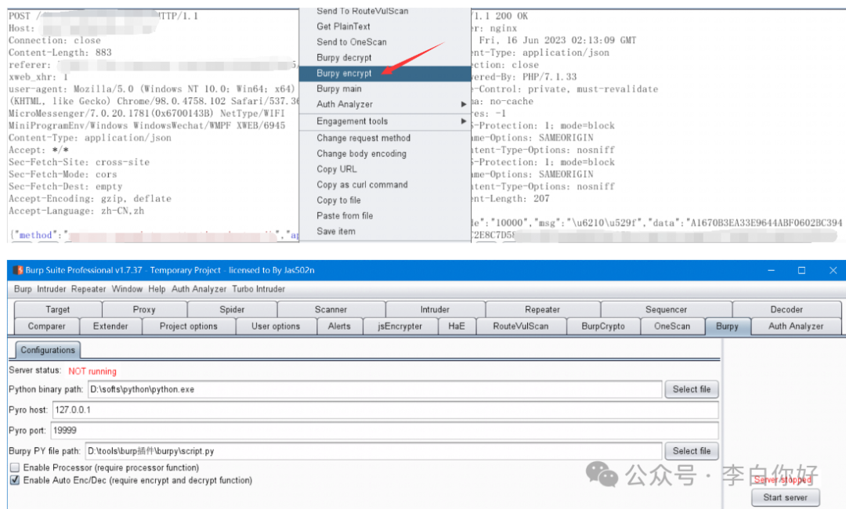Switch to the OneScan tab
This screenshot has height=509, width=846.
coord(672,327)
